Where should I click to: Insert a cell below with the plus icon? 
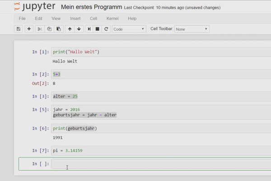tap(29, 29)
